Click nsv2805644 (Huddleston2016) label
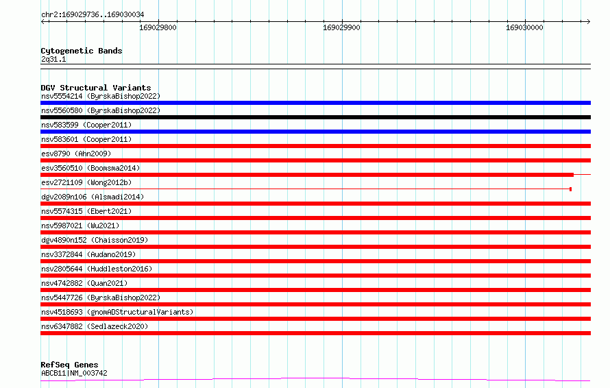The height and width of the screenshot is (388, 610). pos(97,269)
